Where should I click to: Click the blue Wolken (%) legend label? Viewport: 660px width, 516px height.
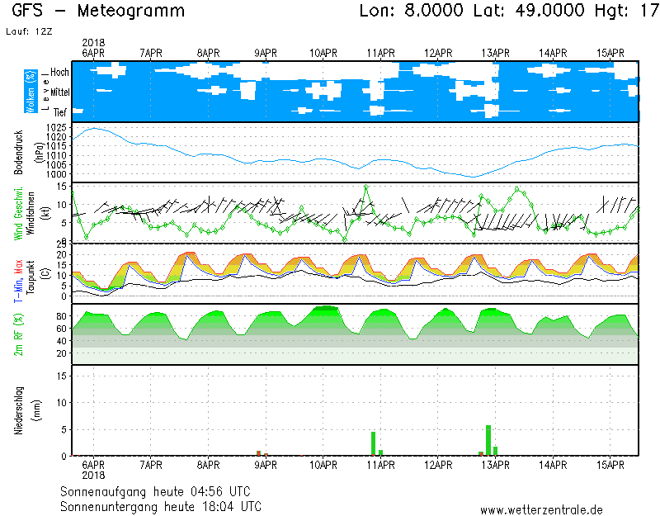[31, 92]
